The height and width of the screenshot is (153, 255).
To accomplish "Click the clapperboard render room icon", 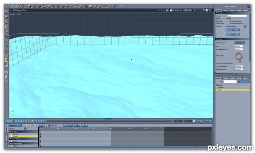I will pyautogui.click(x=22, y=6).
